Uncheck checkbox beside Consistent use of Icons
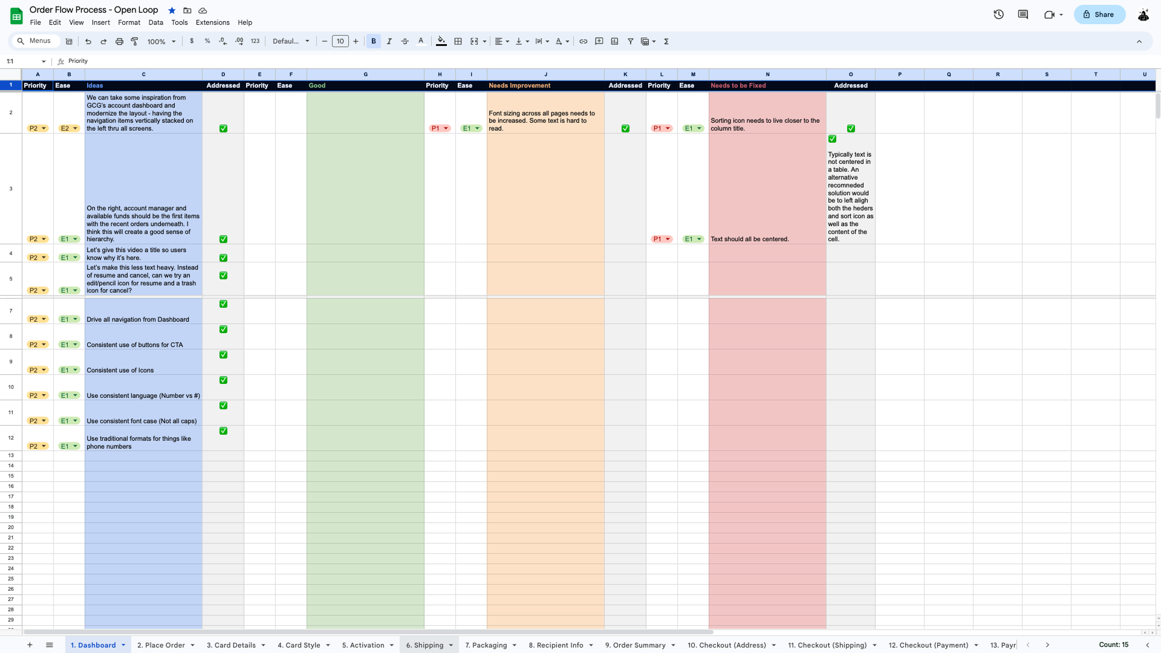This screenshot has height=653, width=1161. coord(223,355)
